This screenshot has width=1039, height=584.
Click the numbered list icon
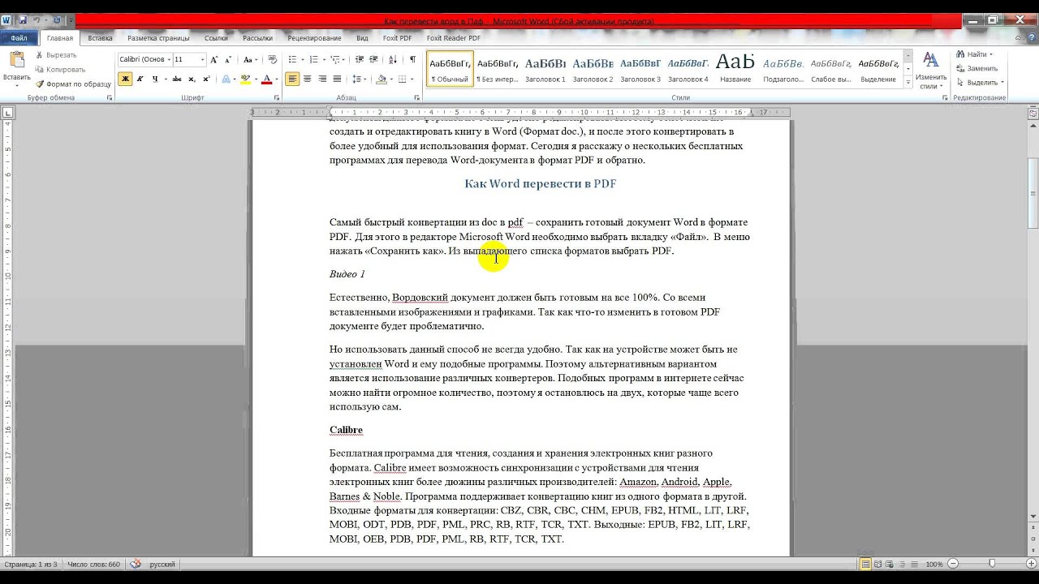[314, 60]
